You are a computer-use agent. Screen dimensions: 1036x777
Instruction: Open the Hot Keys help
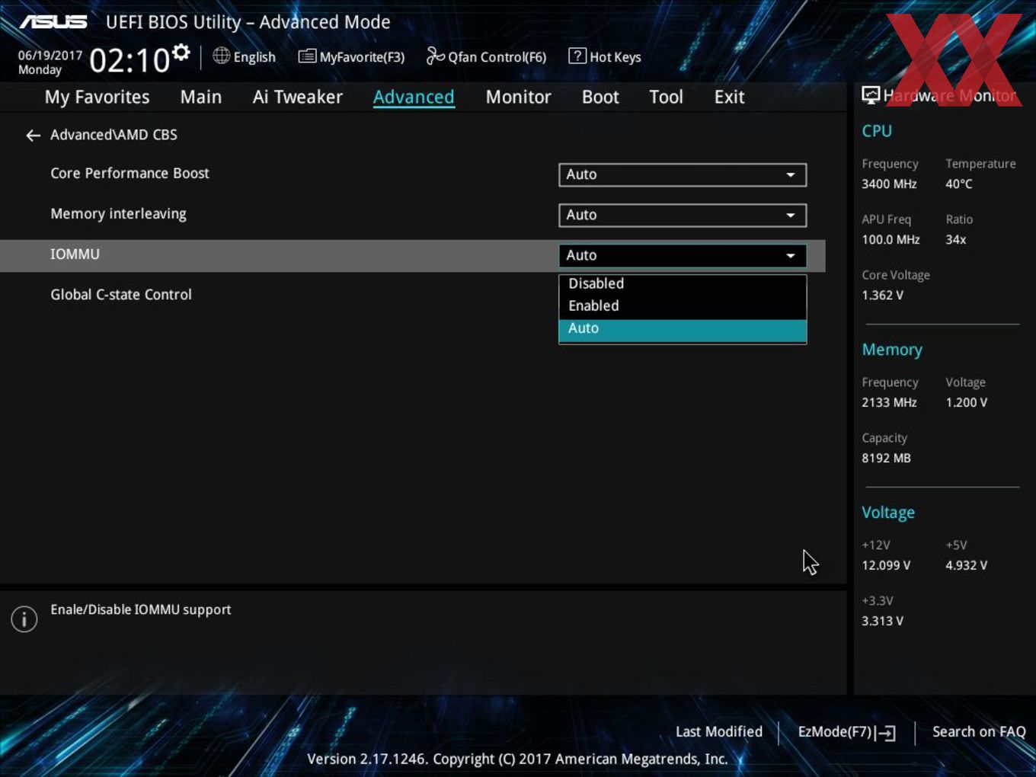pos(605,57)
